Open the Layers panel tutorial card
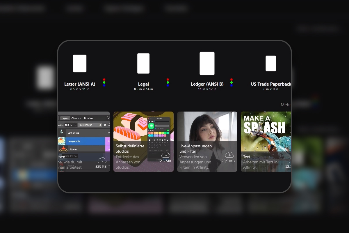 click(84, 142)
